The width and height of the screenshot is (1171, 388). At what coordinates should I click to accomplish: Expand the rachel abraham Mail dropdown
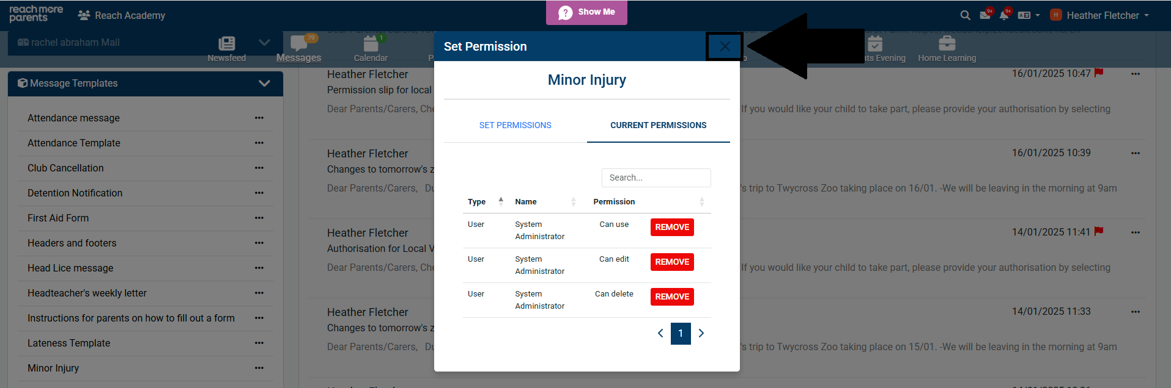(264, 43)
